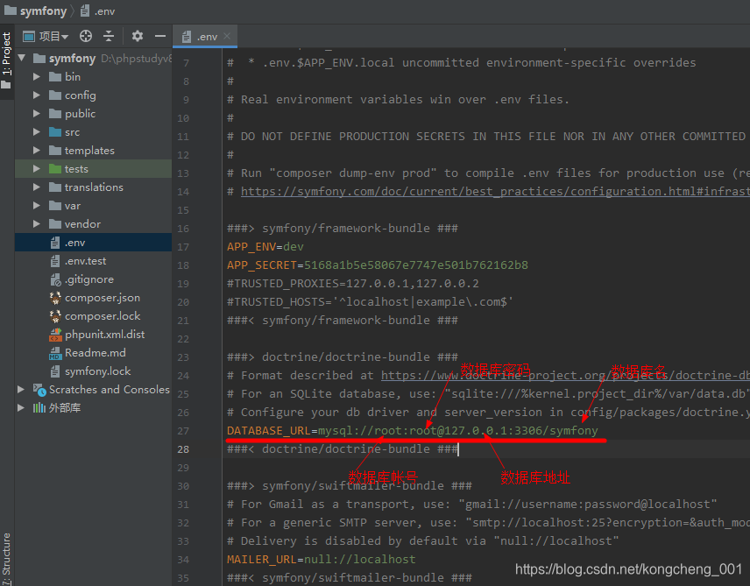The height and width of the screenshot is (586, 750).
Task: Click the .env file icon in tree
Action: pos(55,243)
